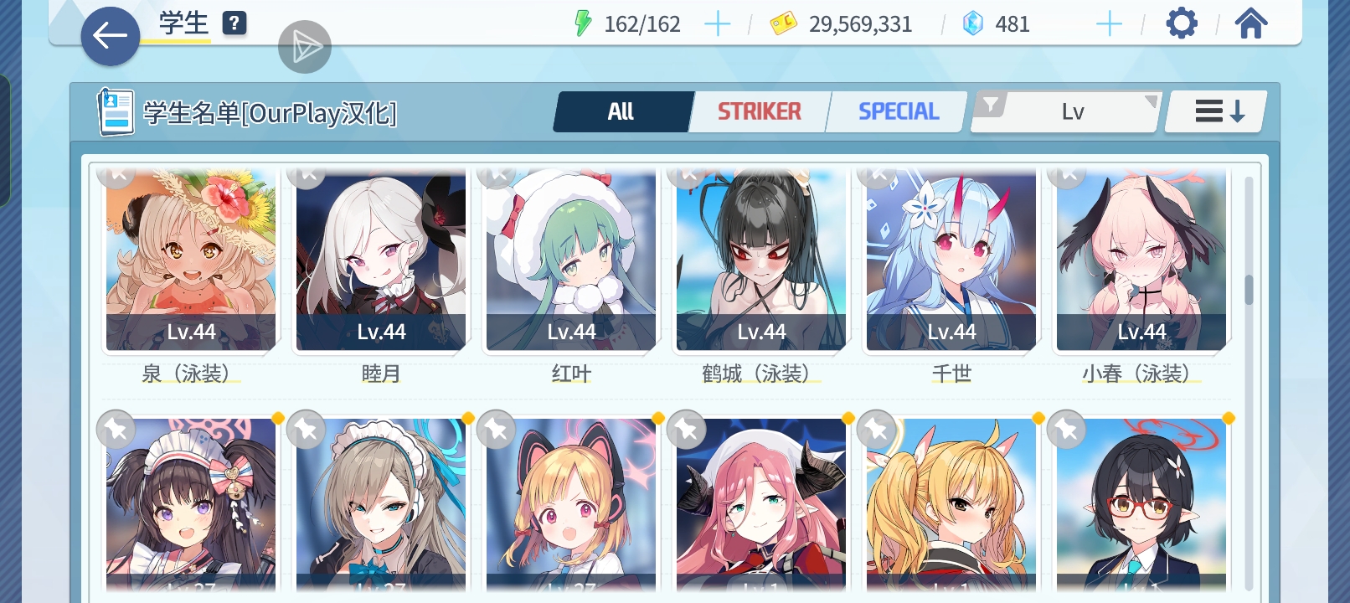Open the filter funnel options
Image resolution: width=1350 pixels, height=603 pixels.
(991, 106)
